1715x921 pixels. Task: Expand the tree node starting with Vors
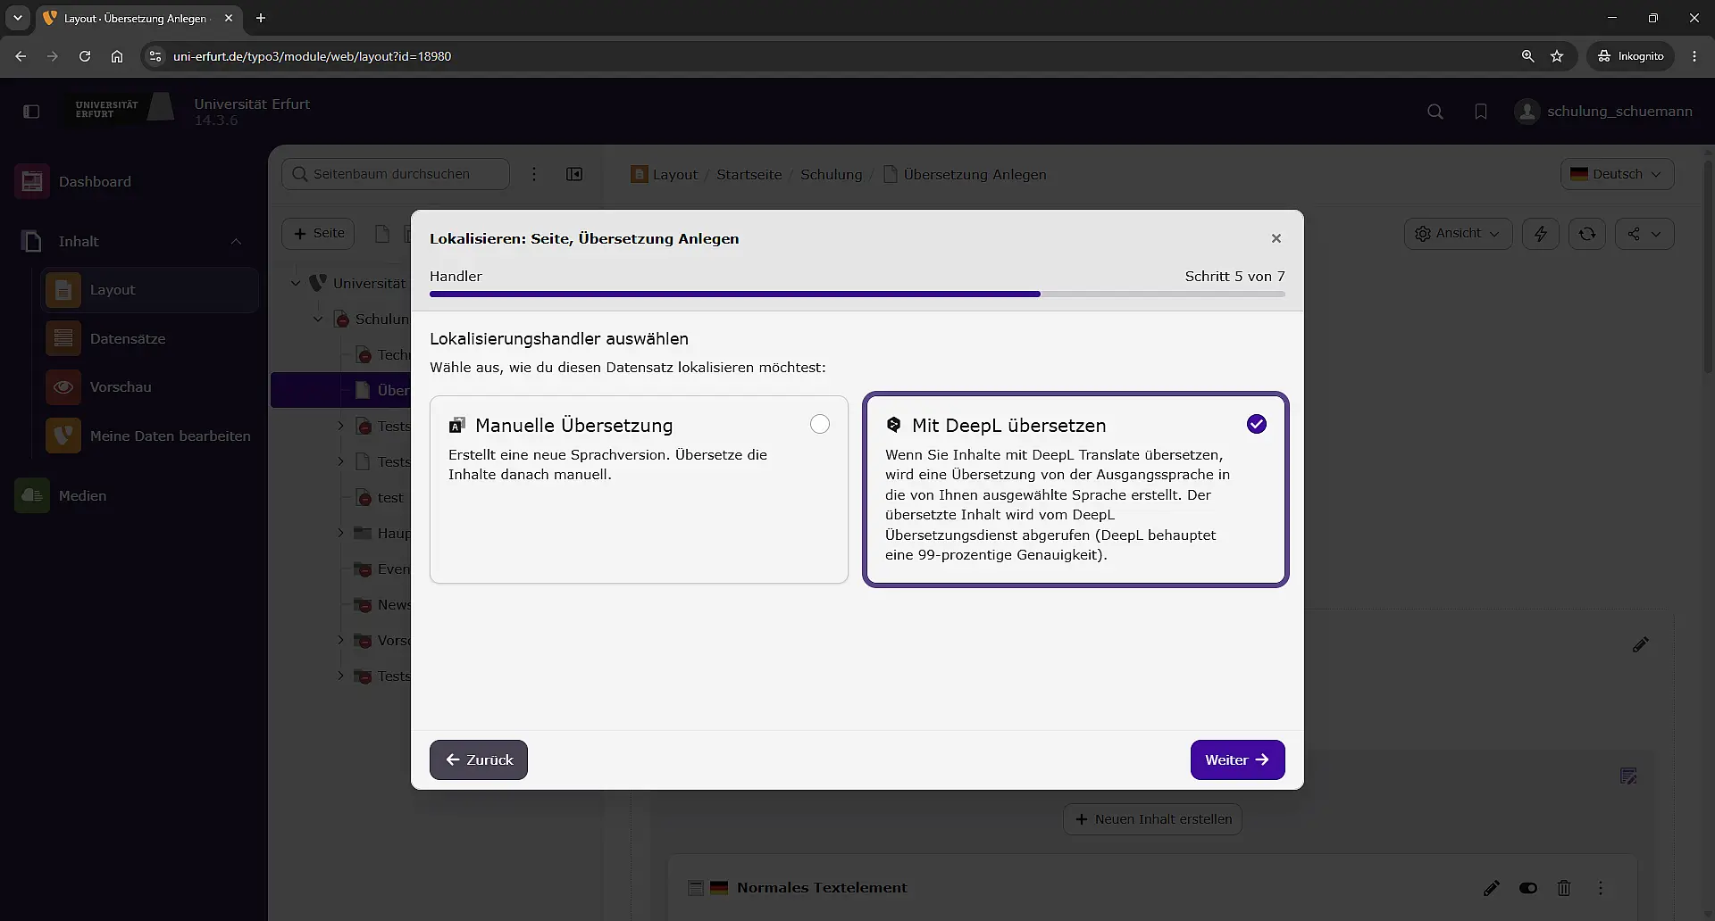pyautogui.click(x=340, y=640)
